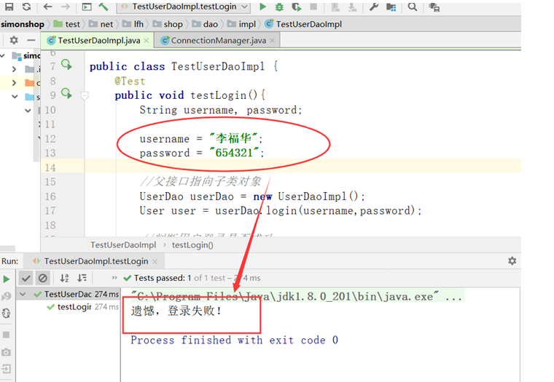Click the rightmost toolbar icon after search

[x=434, y=7]
